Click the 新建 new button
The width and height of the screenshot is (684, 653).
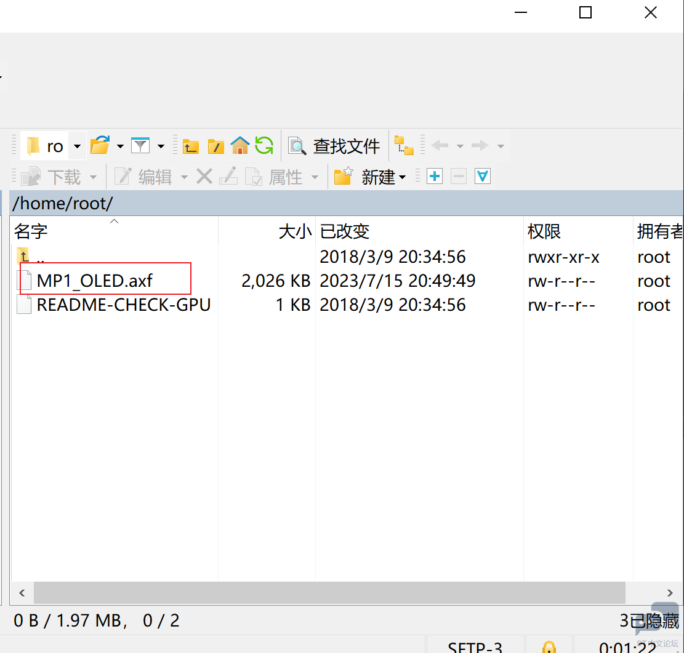tap(370, 177)
